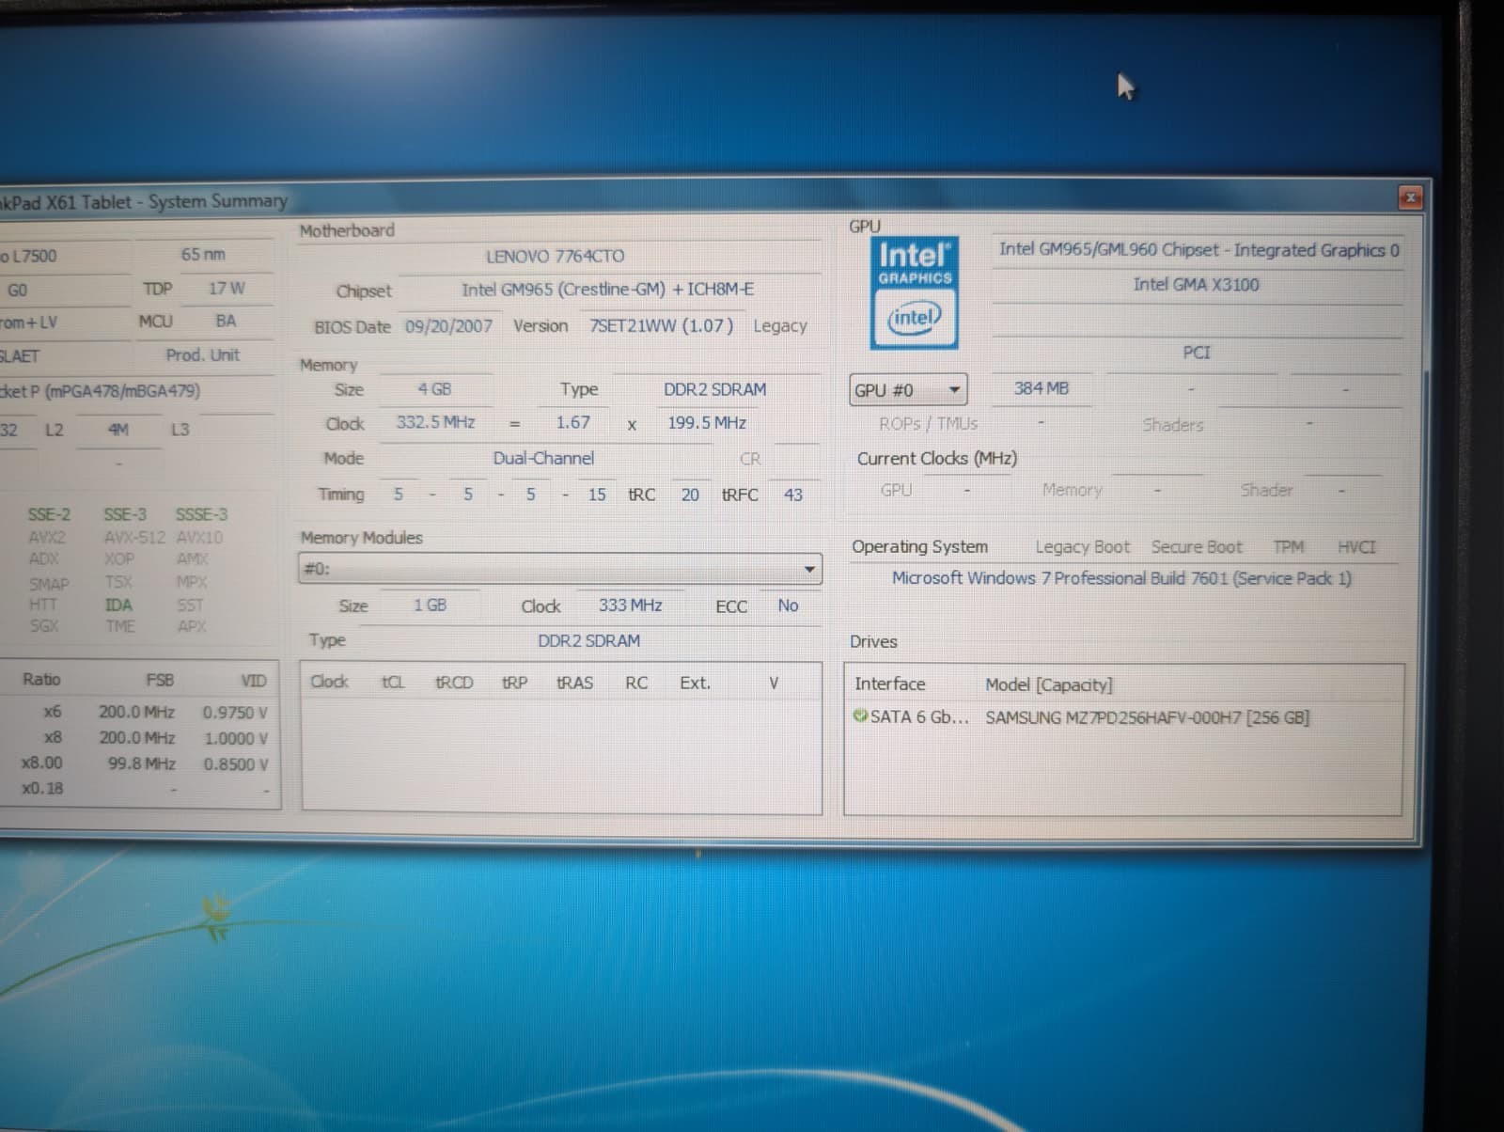Click the memory clock 332.5 MHz value
Viewport: 1504px width, 1132px height.
(x=435, y=422)
